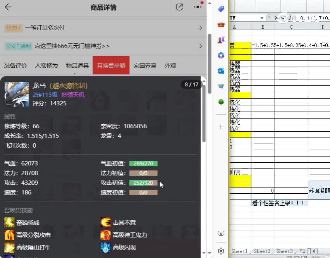The height and width of the screenshot is (258, 330).
Task: Click the screenshot tool icon in the sidebar
Action: [x=221, y=233]
